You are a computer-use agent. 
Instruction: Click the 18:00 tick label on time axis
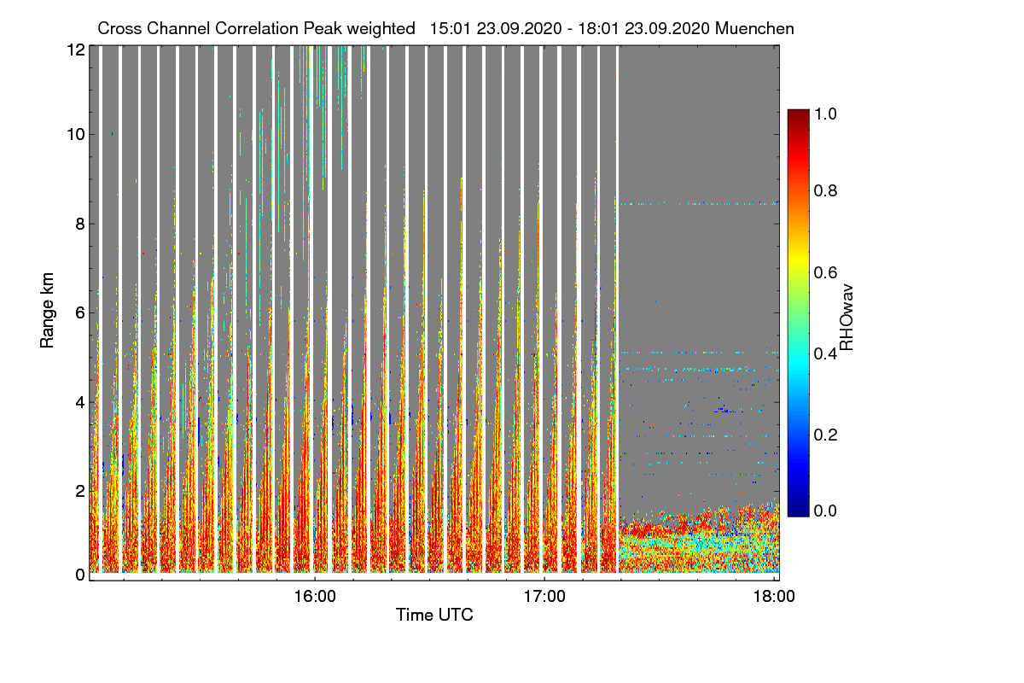pyautogui.click(x=774, y=595)
